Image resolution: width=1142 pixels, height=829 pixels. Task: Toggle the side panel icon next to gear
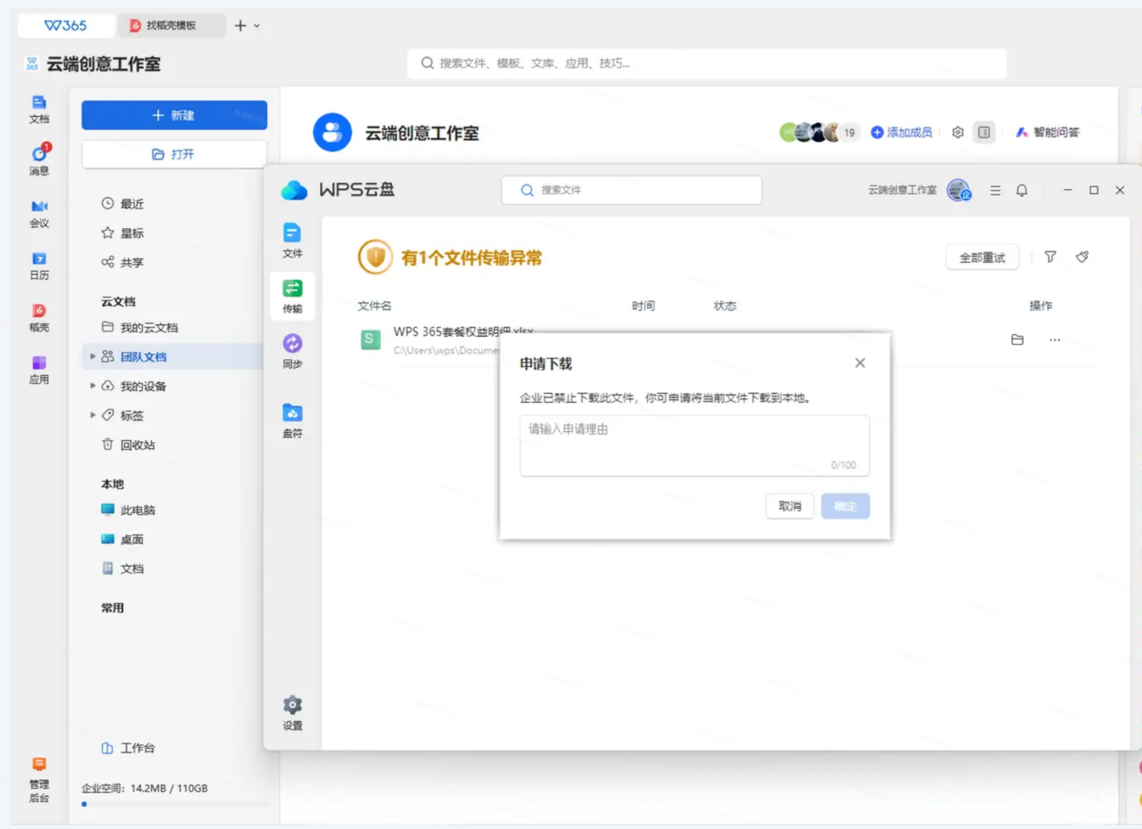pos(984,132)
